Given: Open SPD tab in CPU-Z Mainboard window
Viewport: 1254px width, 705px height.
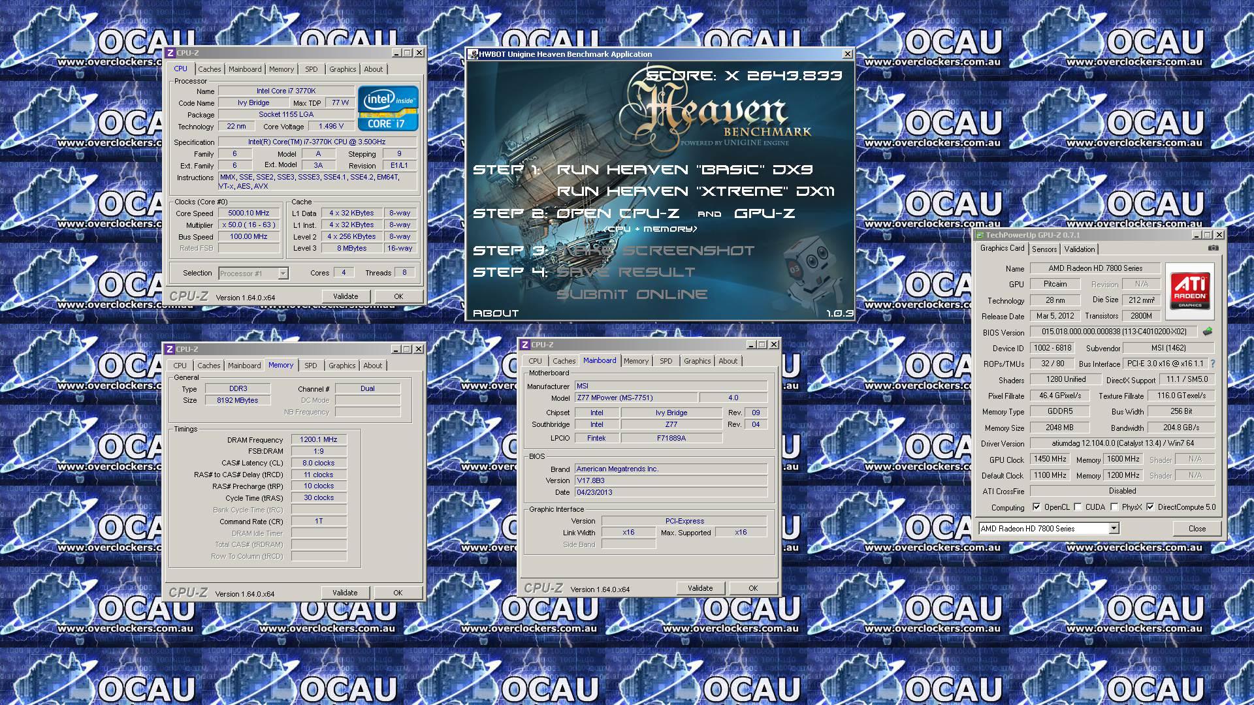Looking at the screenshot, I should pos(666,361).
